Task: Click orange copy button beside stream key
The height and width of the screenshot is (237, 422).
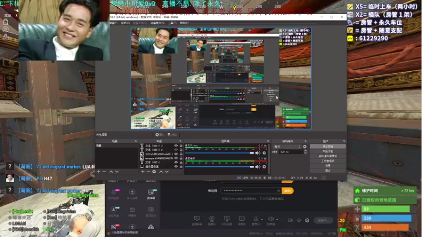Action: tap(287, 191)
